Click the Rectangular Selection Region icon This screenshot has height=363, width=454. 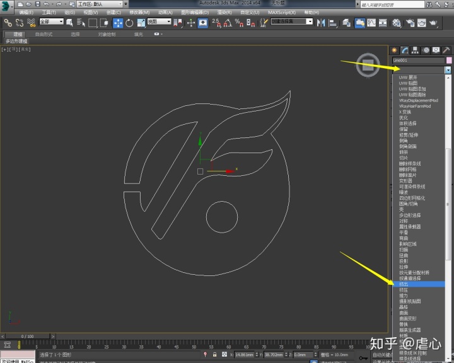(93, 23)
